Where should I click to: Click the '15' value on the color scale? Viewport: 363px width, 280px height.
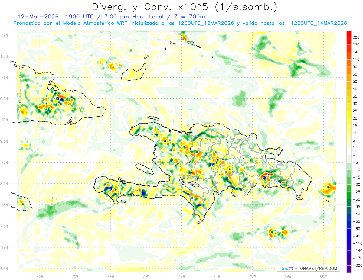pyautogui.click(x=355, y=126)
